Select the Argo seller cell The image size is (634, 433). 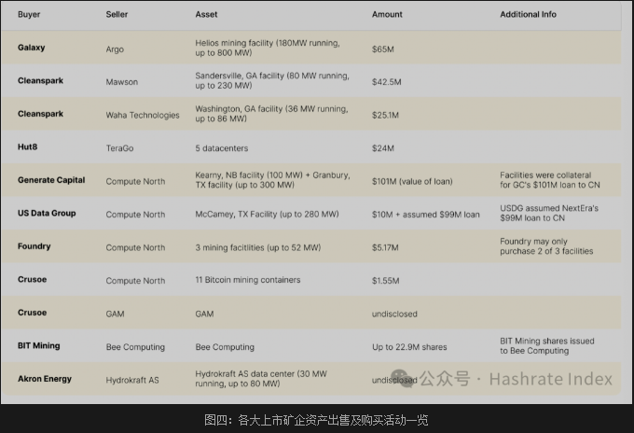115,49
